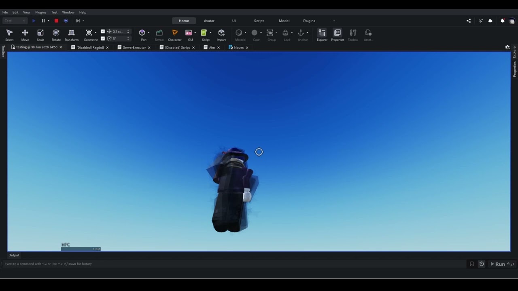The image size is (518, 291).
Task: Open viewport settings gear icon
Action: coord(507,47)
